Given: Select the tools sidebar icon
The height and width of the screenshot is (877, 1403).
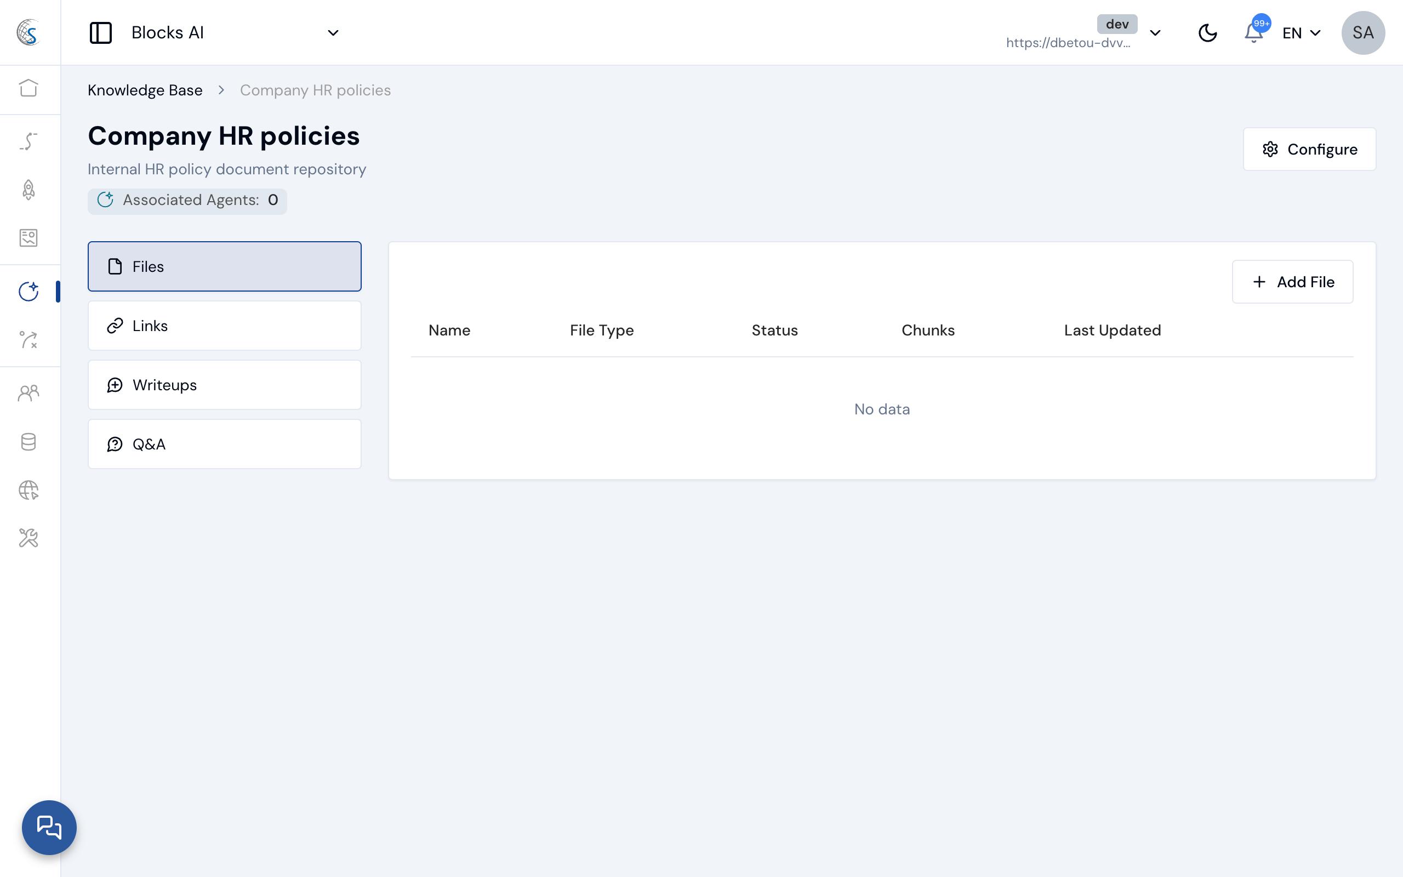Looking at the screenshot, I should pos(28,538).
